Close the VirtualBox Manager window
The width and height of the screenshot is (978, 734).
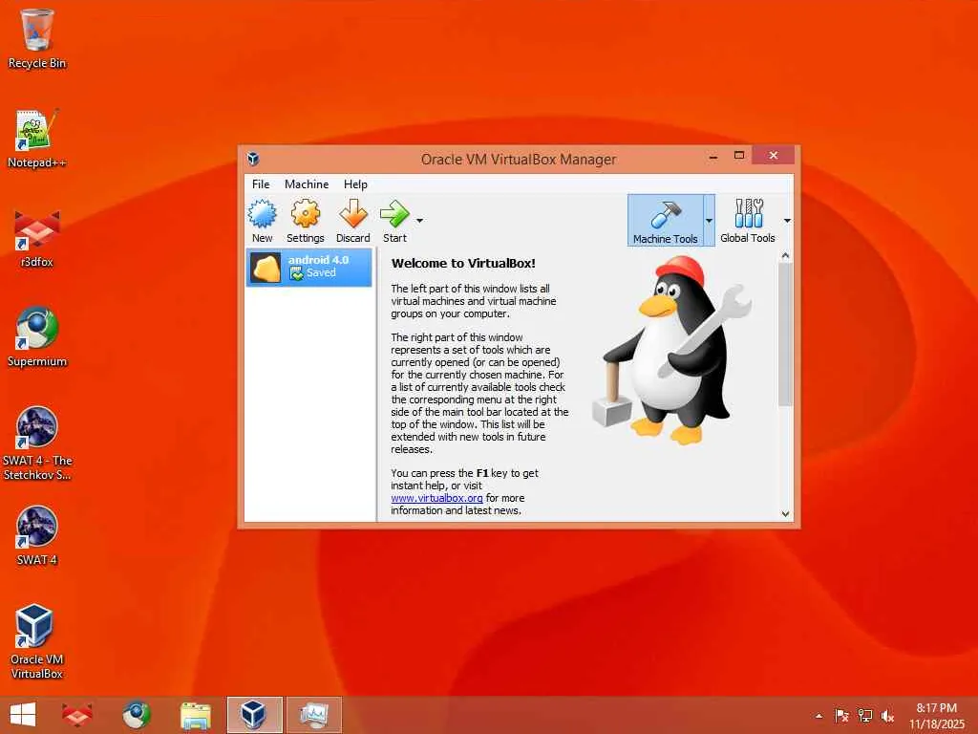click(x=774, y=156)
